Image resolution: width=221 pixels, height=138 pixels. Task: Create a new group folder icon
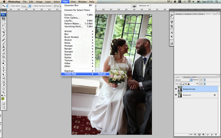[208, 135]
